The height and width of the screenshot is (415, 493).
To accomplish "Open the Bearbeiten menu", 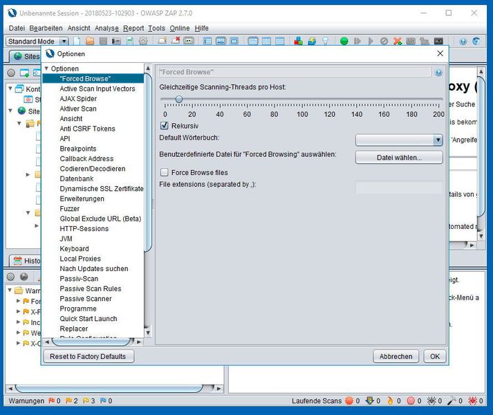I will pyautogui.click(x=46, y=28).
